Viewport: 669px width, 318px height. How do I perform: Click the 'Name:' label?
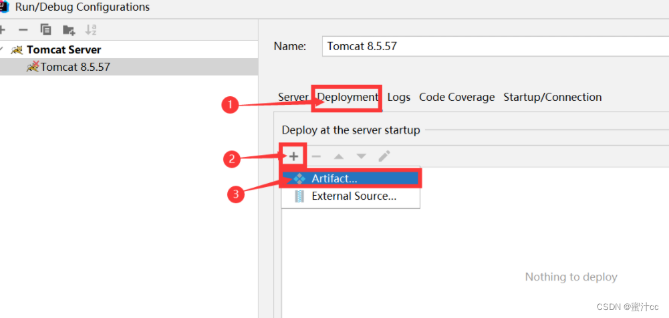point(290,47)
